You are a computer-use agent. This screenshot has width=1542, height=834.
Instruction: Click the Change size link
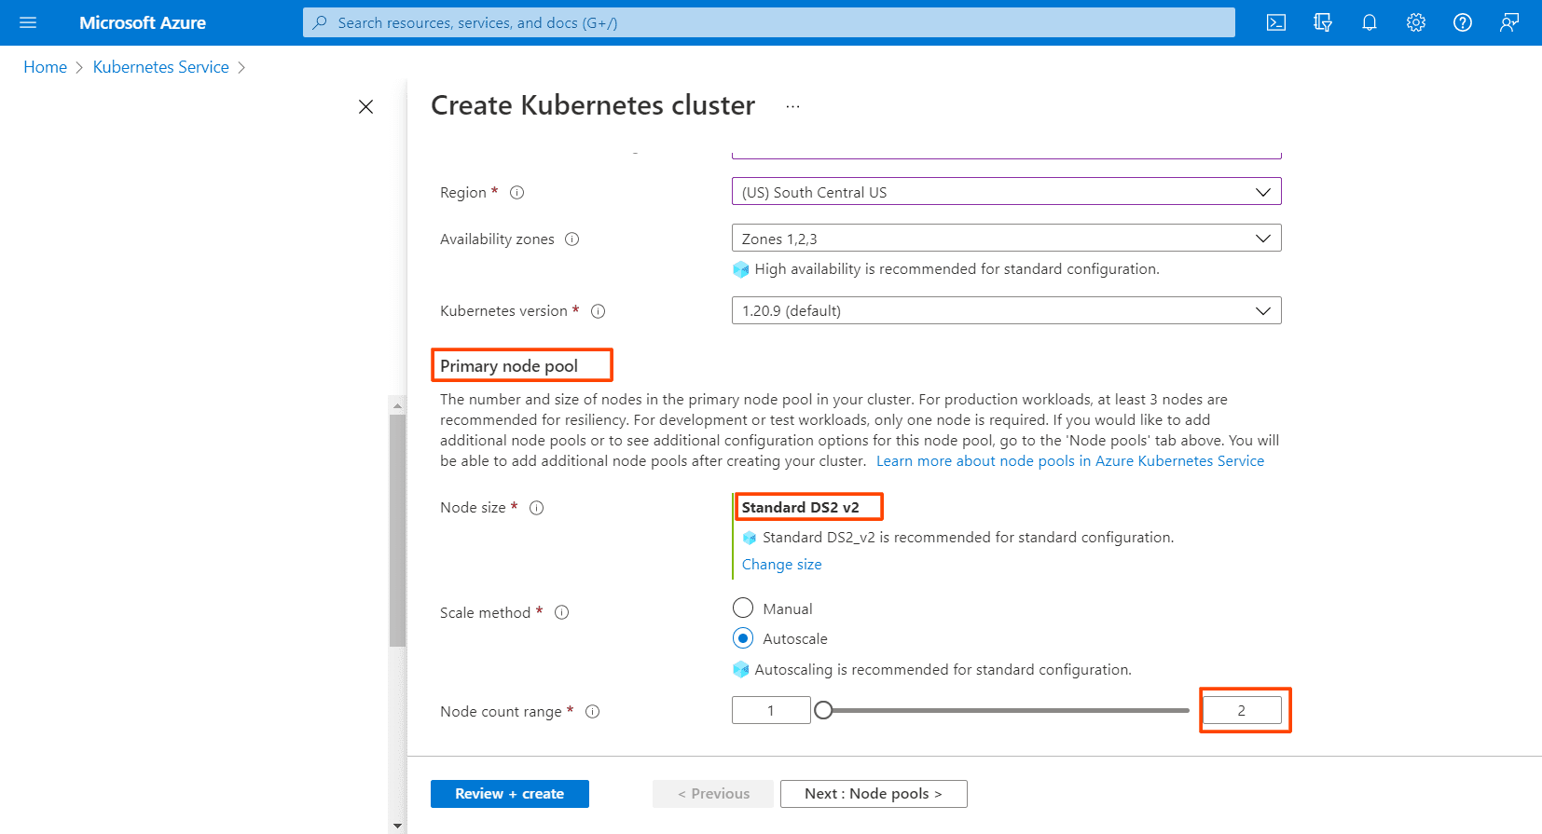781,565
